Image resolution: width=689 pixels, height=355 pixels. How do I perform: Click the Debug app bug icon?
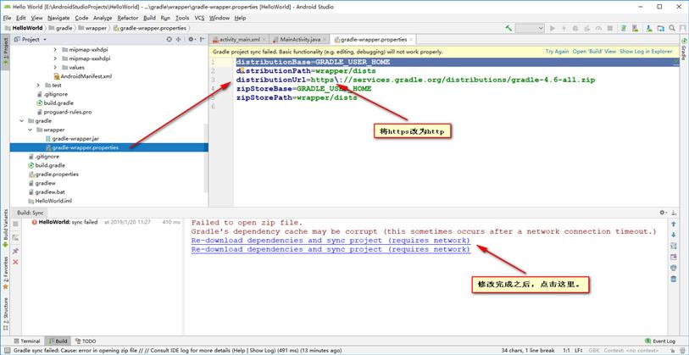click(x=575, y=28)
